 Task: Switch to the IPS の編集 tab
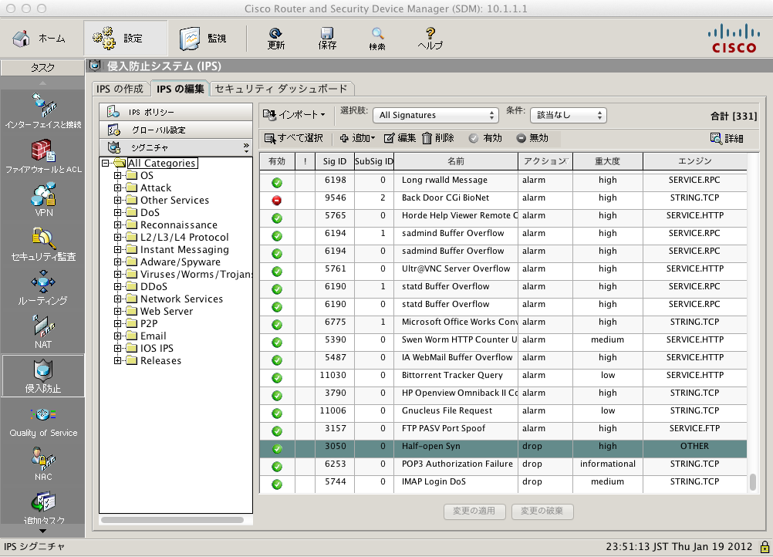pyautogui.click(x=180, y=89)
